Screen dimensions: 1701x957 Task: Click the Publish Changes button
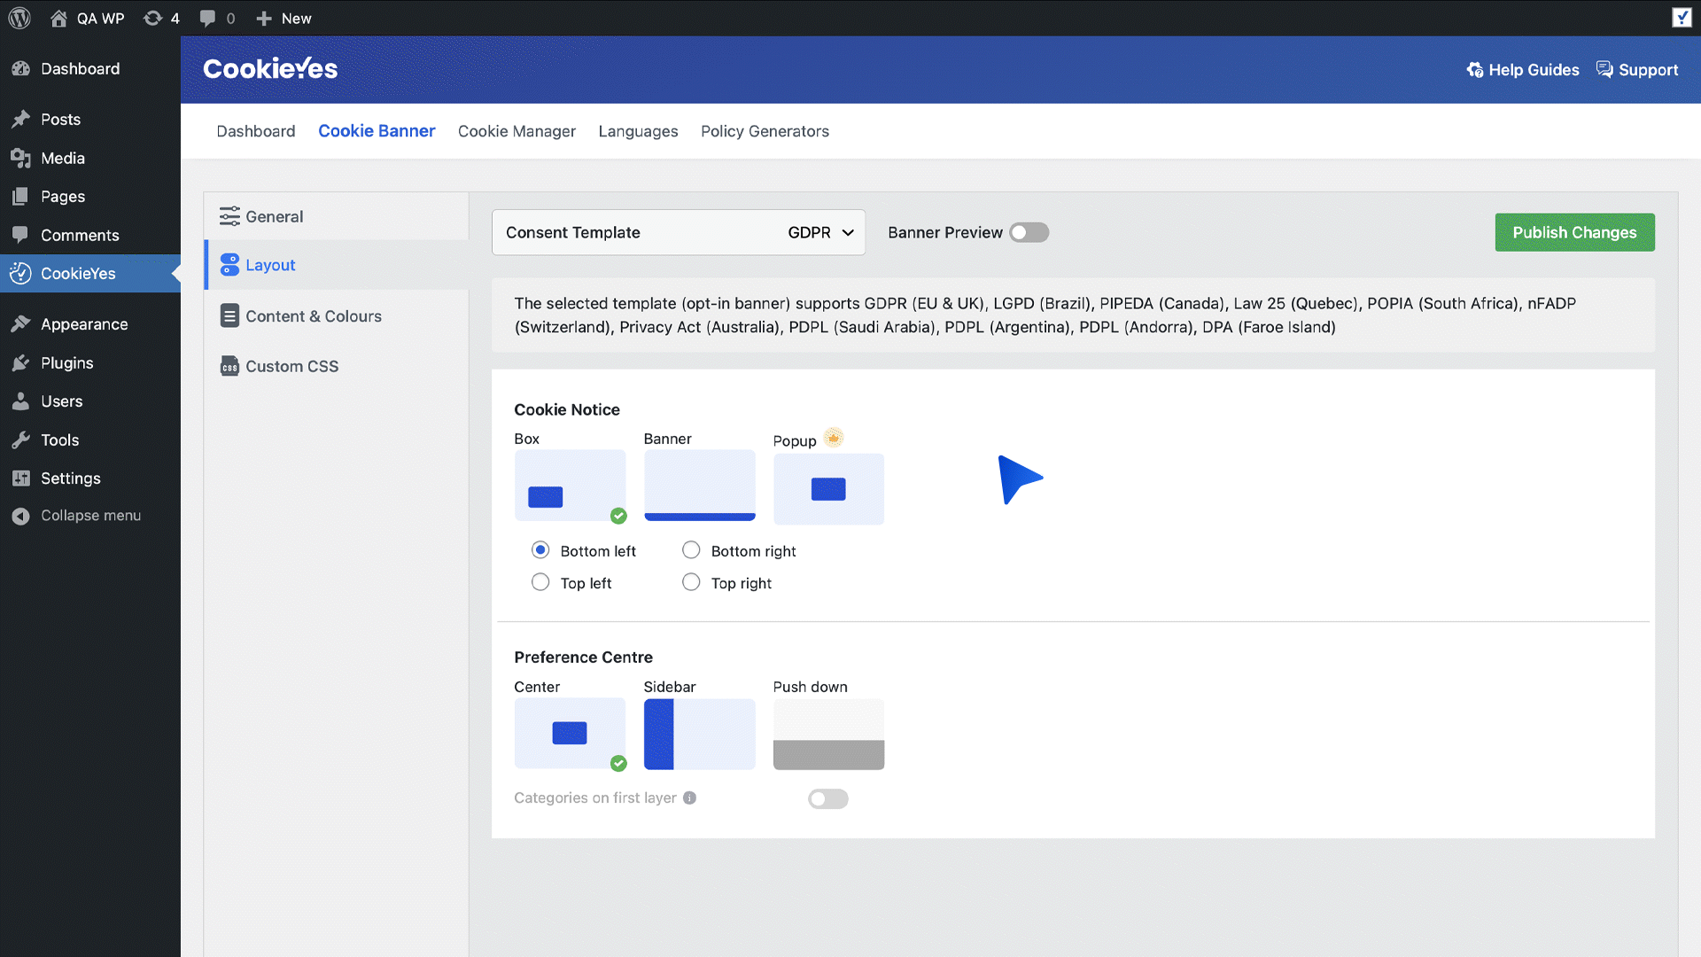[x=1573, y=232]
